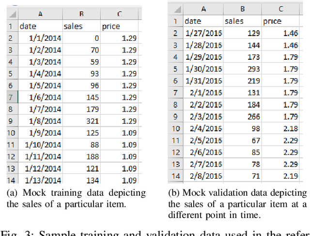Screen dimensions: 310x236
Task: Click the 'date' header cell in right table
Action: (203, 21)
